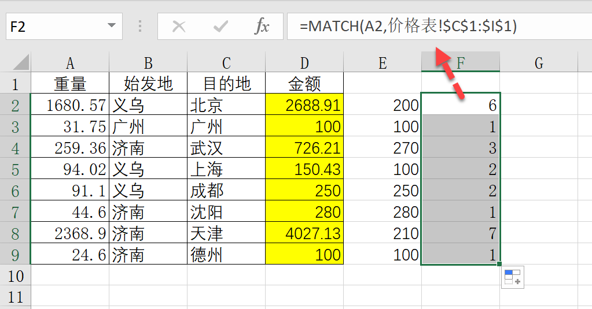592x309 pixels.
Task: Click the 金额 header cell
Action: click(304, 83)
